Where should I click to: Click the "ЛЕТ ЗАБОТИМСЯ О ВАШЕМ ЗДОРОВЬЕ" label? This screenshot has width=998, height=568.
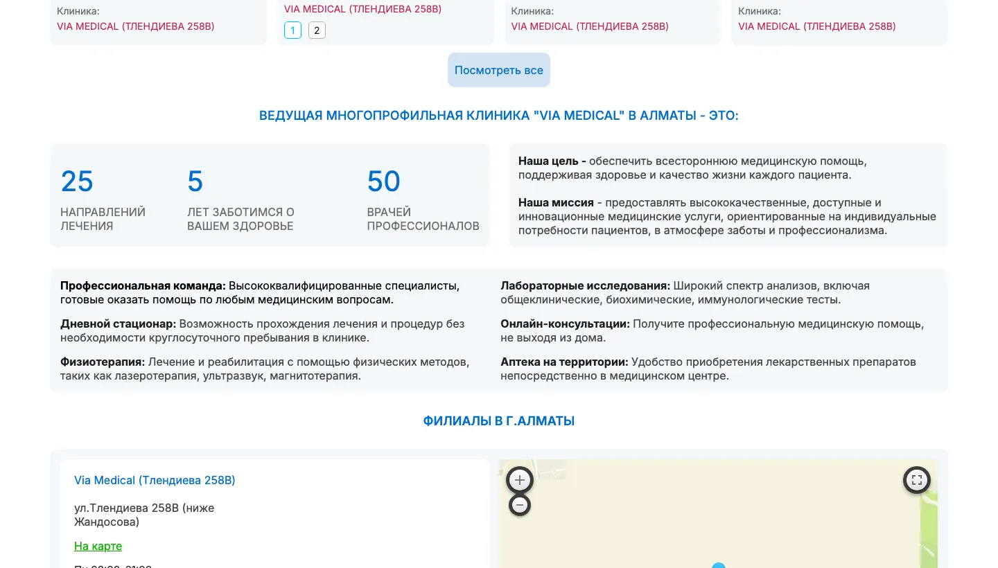pos(240,219)
